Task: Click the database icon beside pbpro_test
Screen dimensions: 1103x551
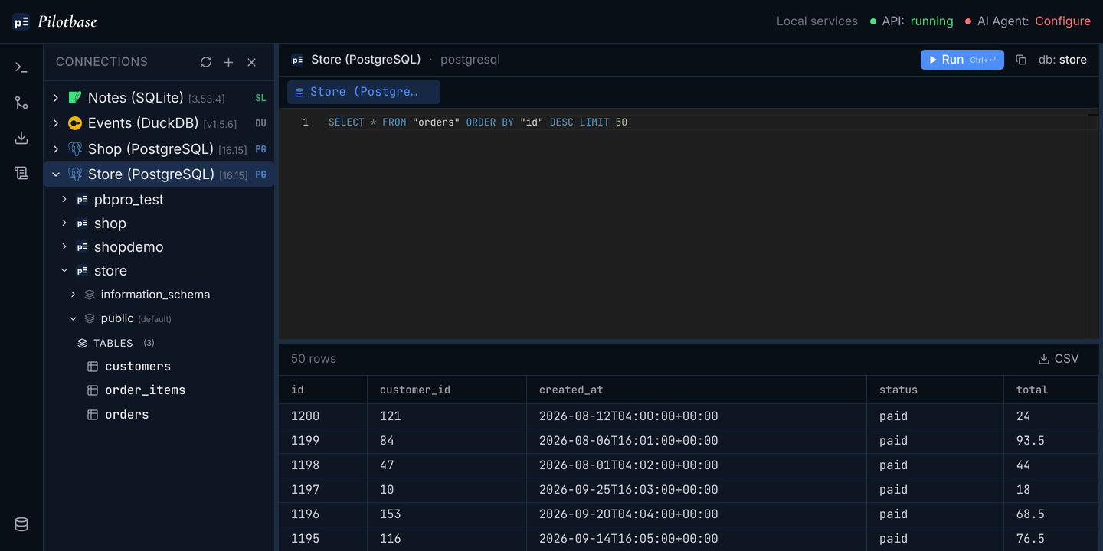Action: (82, 200)
